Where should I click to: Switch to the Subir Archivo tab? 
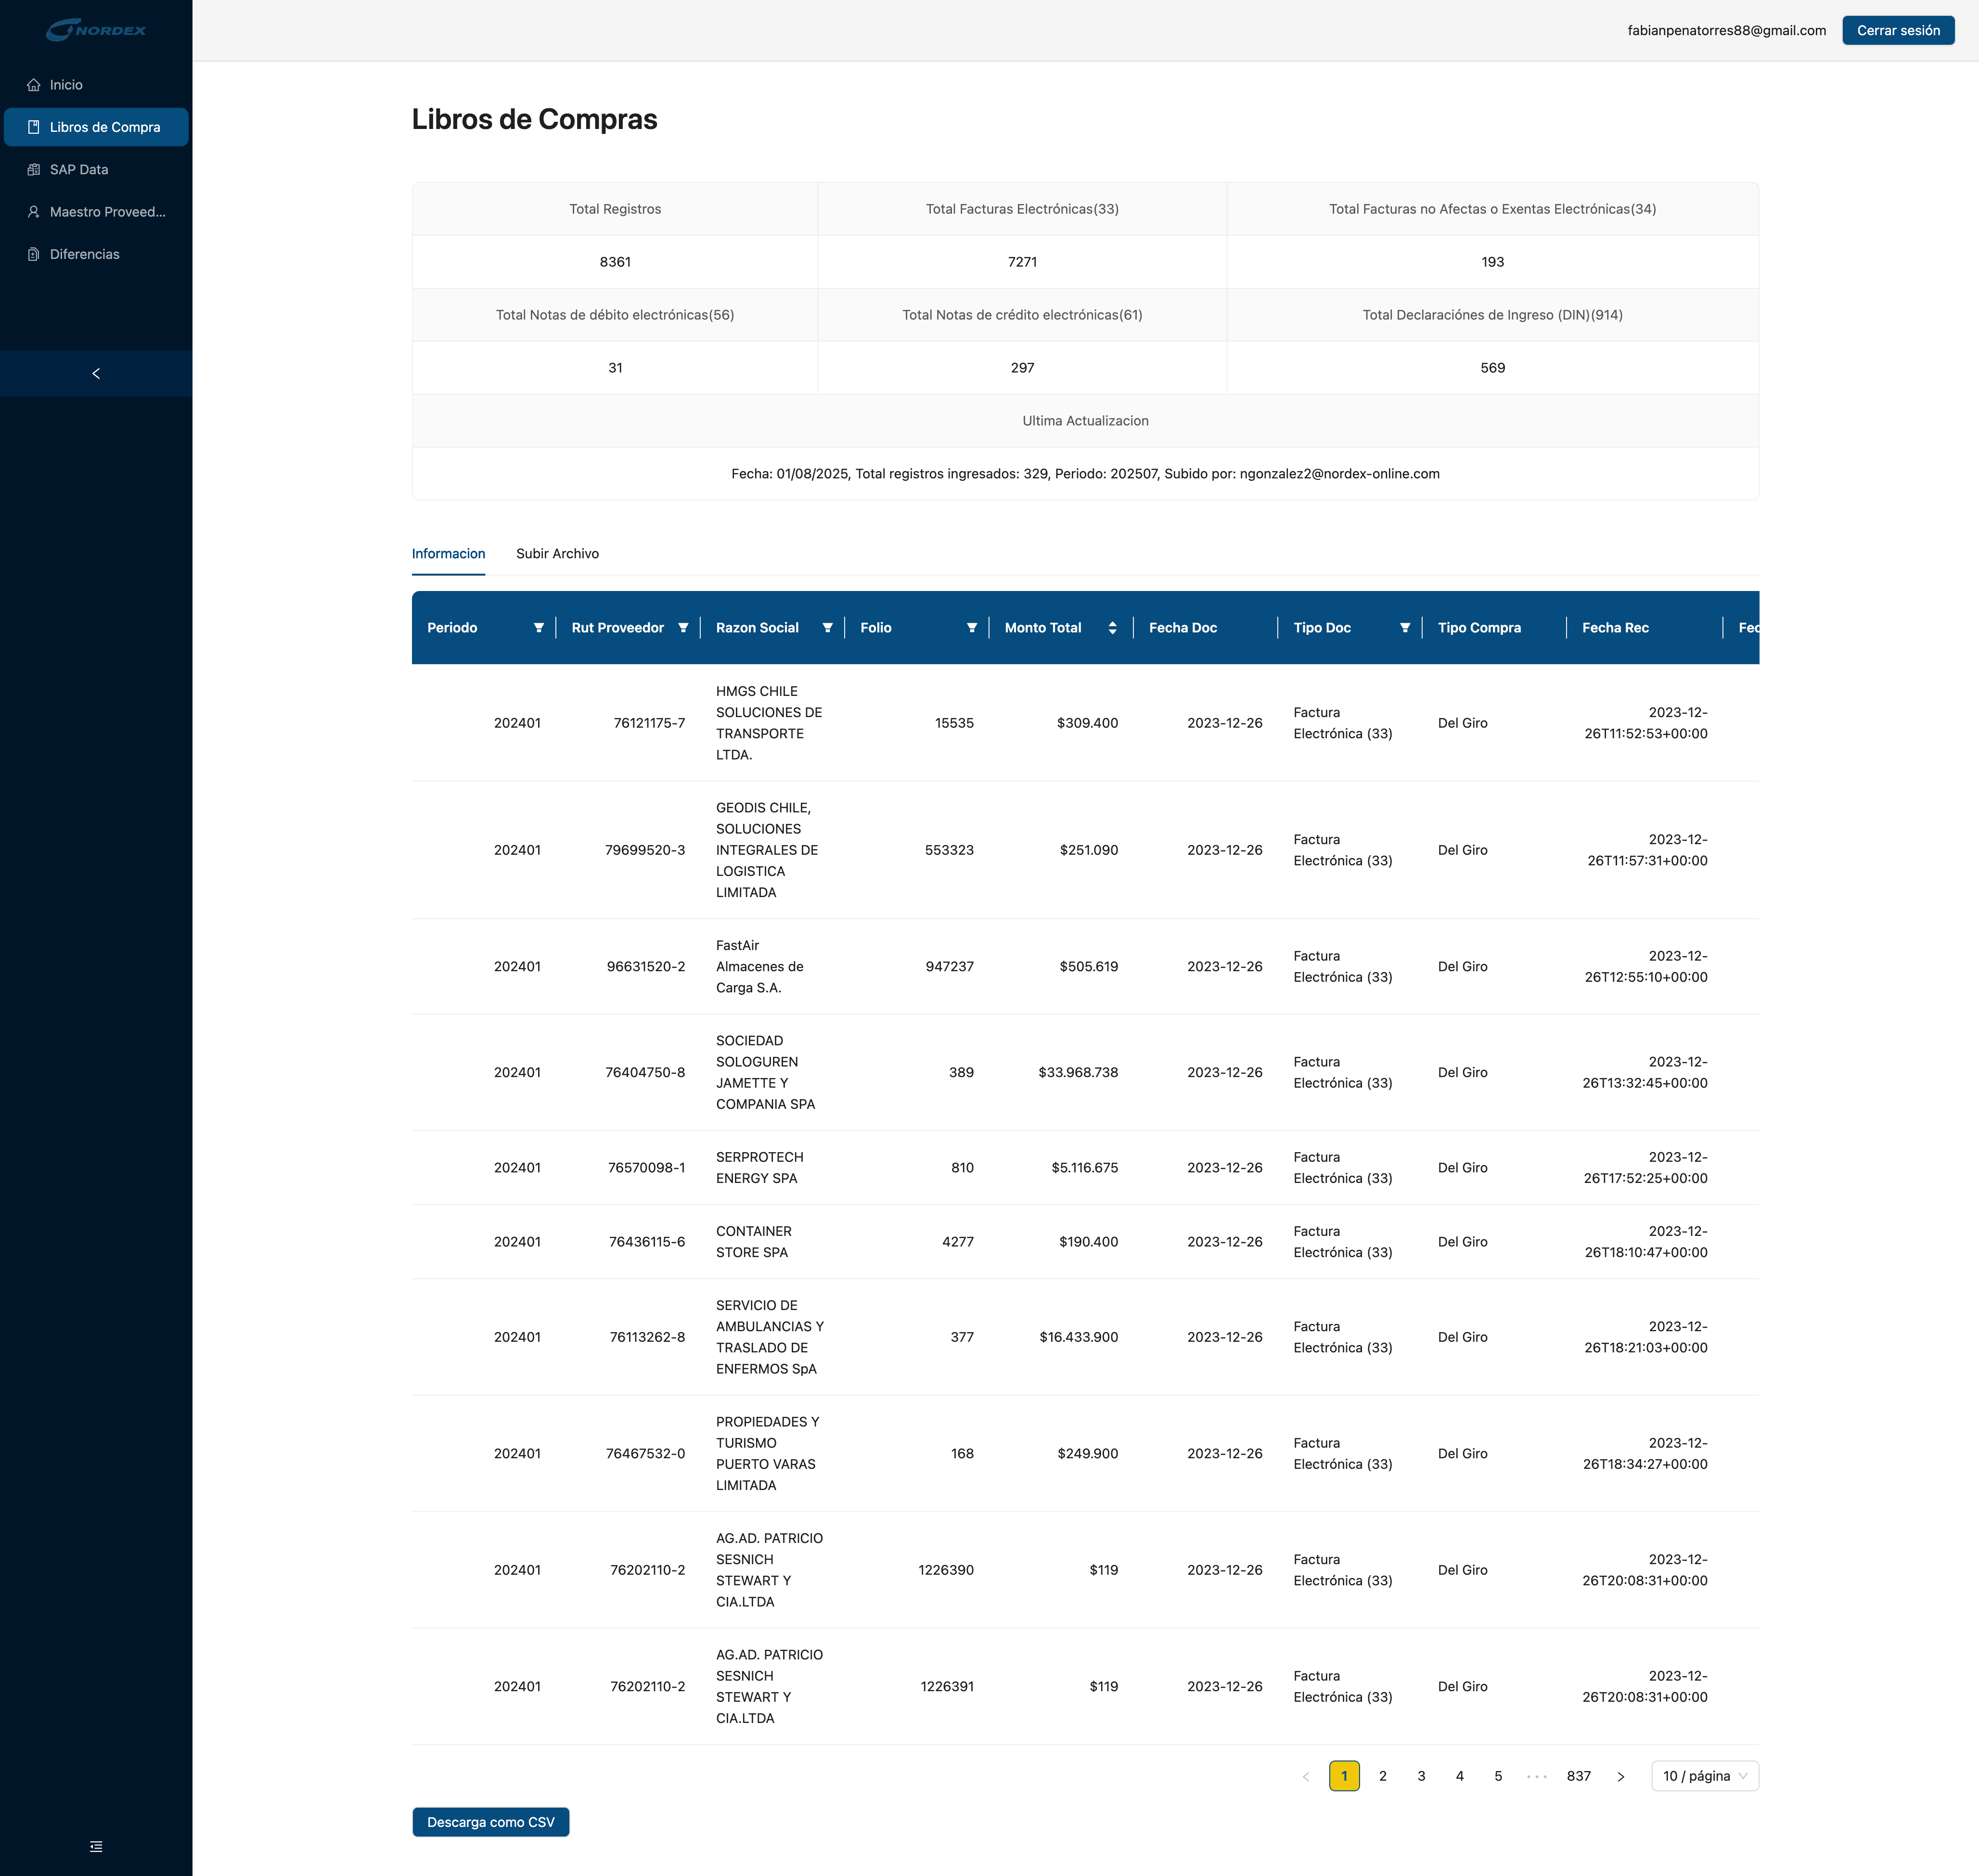point(557,554)
